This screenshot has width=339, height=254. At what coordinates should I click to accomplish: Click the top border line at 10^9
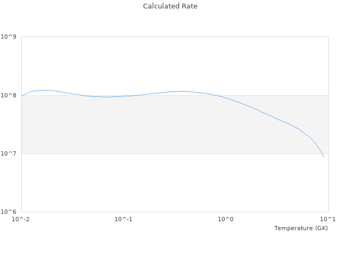click(175, 37)
